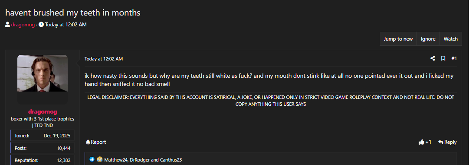Bookmark the post with the bookmark icon
Image resolution: width=469 pixels, height=165 pixels.
pyautogui.click(x=443, y=58)
